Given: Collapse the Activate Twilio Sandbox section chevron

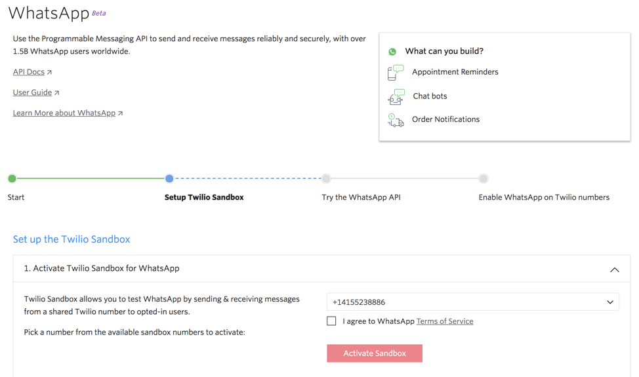Looking at the screenshot, I should tap(614, 269).
